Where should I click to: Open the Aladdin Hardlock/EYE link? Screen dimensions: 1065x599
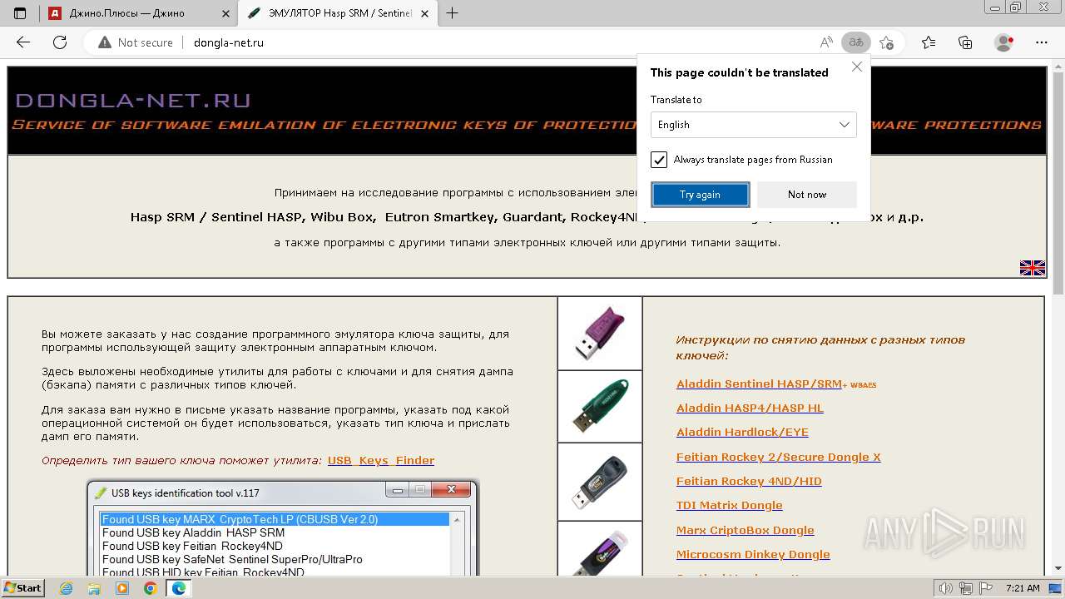pyautogui.click(x=742, y=432)
